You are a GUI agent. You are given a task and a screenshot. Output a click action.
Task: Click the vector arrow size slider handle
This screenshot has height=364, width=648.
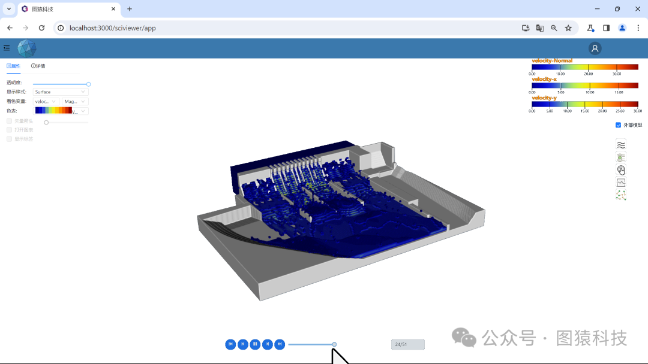[46, 123]
